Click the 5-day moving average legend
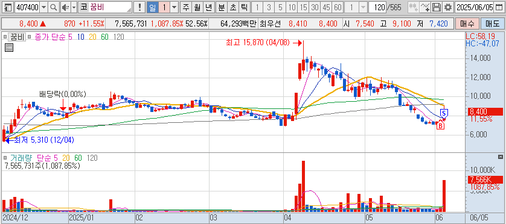The image size is (506, 224). click(70, 37)
